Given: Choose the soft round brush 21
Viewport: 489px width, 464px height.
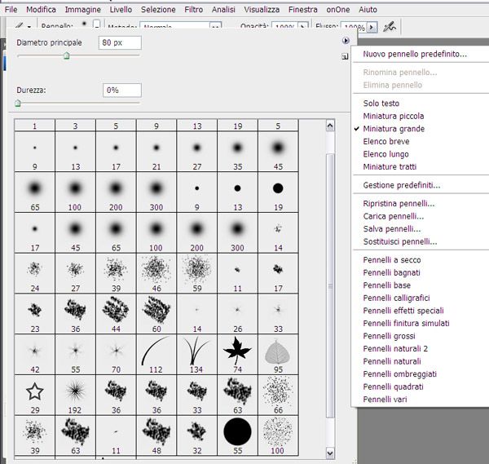Looking at the screenshot, I should click(x=156, y=152).
